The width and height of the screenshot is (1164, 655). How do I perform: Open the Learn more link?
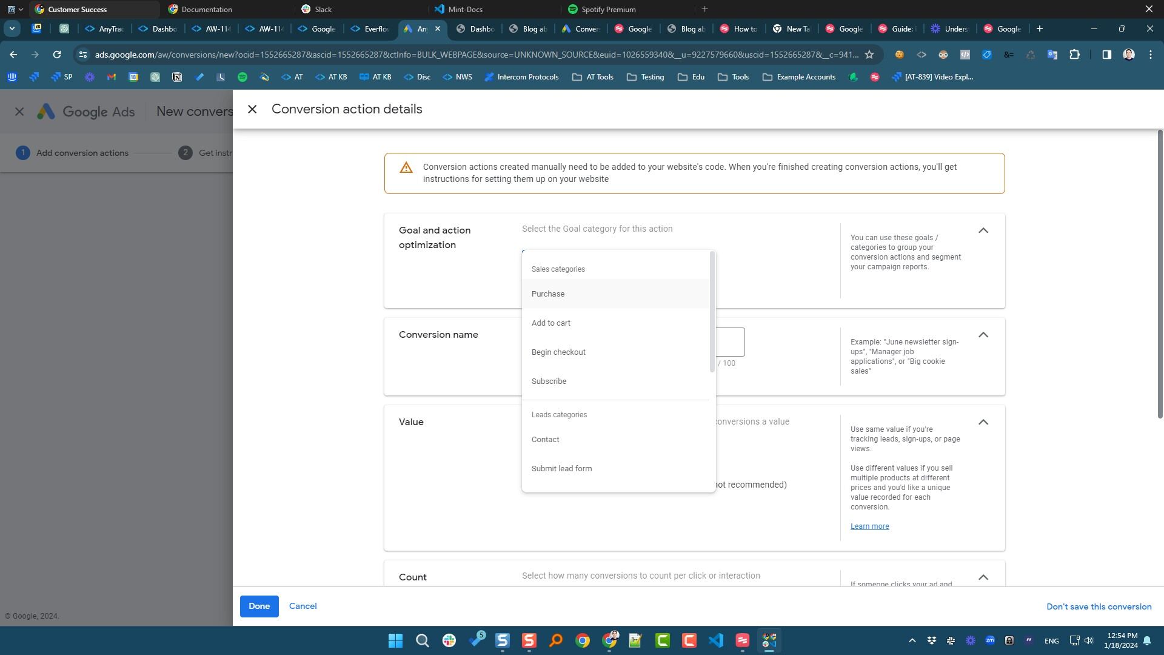click(x=869, y=526)
